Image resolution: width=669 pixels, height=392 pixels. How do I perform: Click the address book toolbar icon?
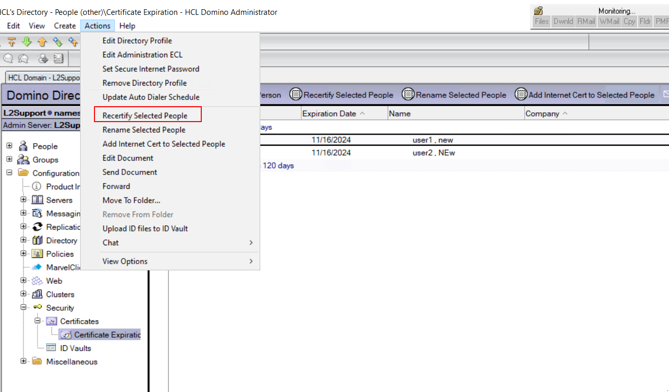click(x=58, y=58)
